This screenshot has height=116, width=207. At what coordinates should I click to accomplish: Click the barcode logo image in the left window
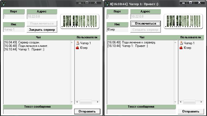click(x=80, y=21)
